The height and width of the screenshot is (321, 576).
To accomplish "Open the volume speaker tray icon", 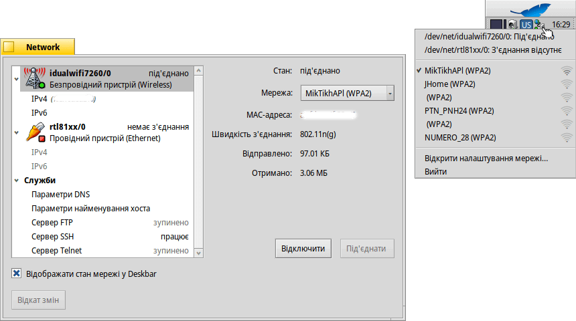I will point(512,25).
